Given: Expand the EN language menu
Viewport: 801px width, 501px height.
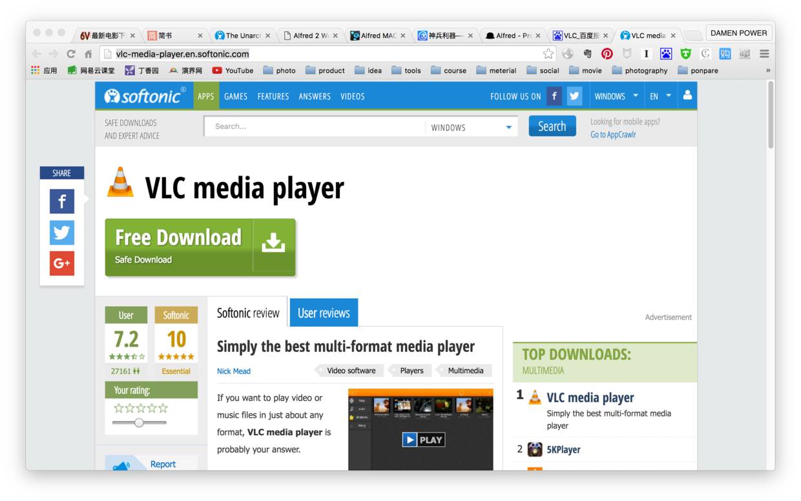Looking at the screenshot, I should pyautogui.click(x=660, y=96).
